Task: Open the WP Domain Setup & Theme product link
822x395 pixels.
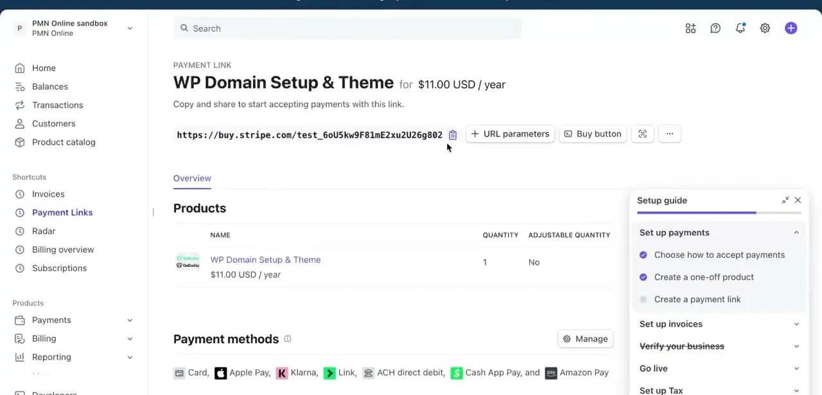Action: pyautogui.click(x=265, y=260)
